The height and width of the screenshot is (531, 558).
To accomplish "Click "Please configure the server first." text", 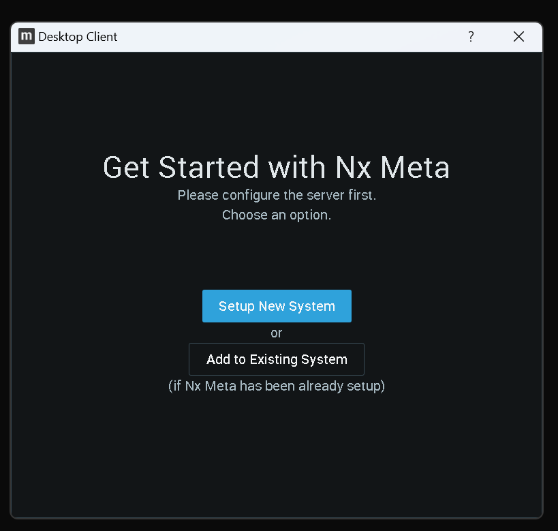I will 277,195.
